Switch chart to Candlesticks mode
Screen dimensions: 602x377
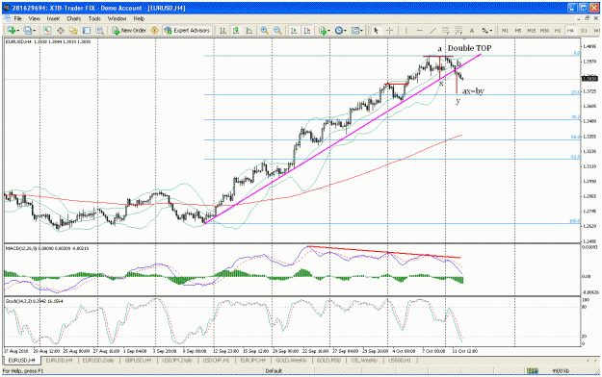236,31
